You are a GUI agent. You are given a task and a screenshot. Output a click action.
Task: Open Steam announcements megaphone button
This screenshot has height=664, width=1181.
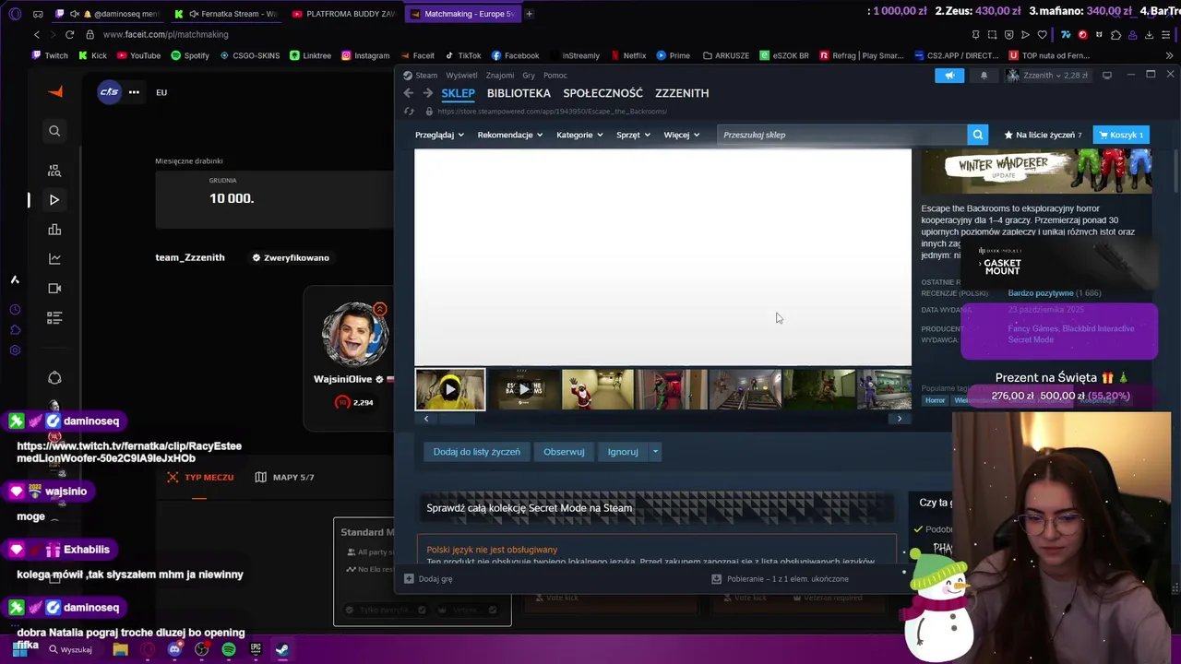(949, 76)
